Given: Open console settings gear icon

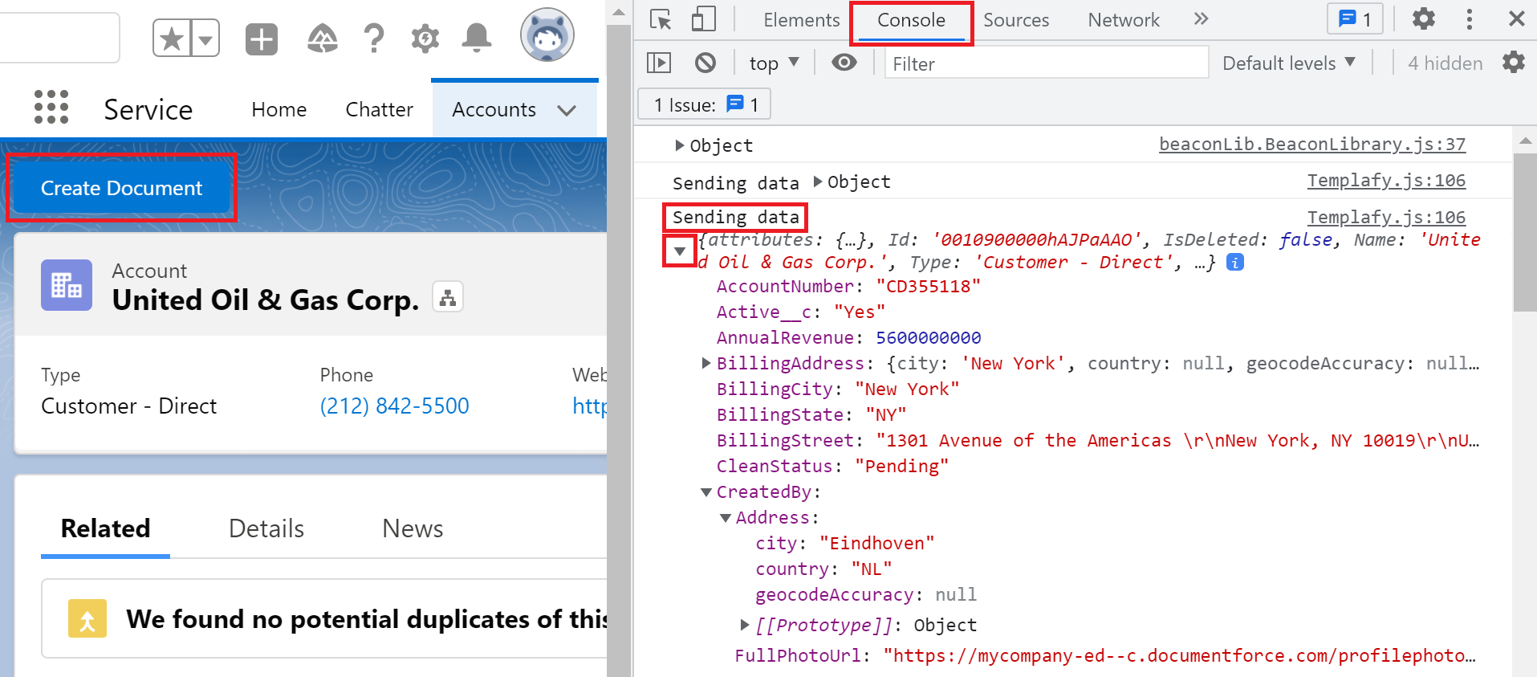Looking at the screenshot, I should tap(1514, 62).
